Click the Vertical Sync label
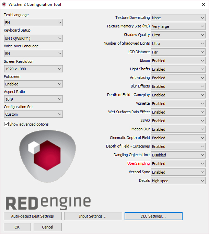The image size is (209, 234). [x=139, y=172]
